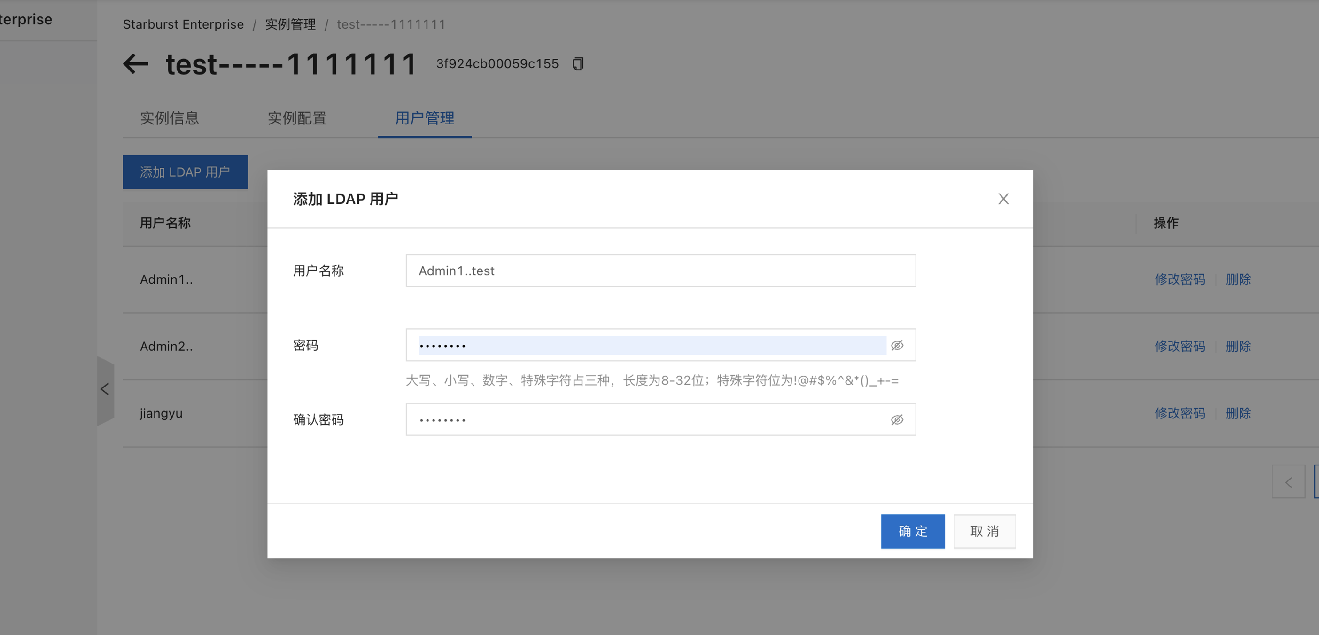Toggle visibility of 确认密码 field
This screenshot has height=635, width=1319.
pos(897,420)
